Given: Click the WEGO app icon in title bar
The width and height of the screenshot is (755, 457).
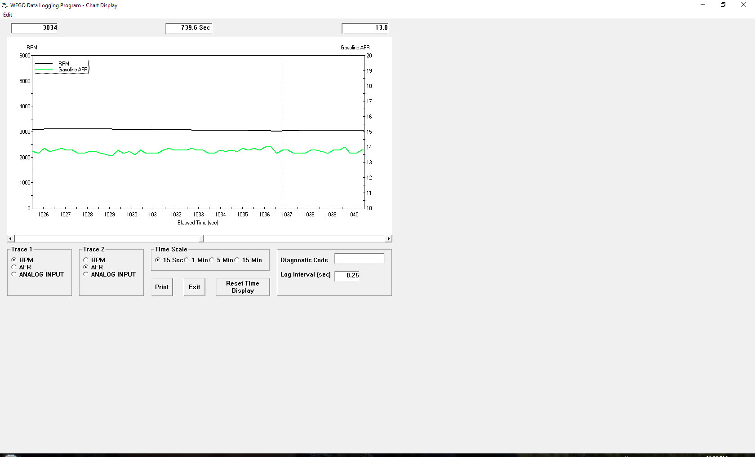Looking at the screenshot, I should [4, 5].
